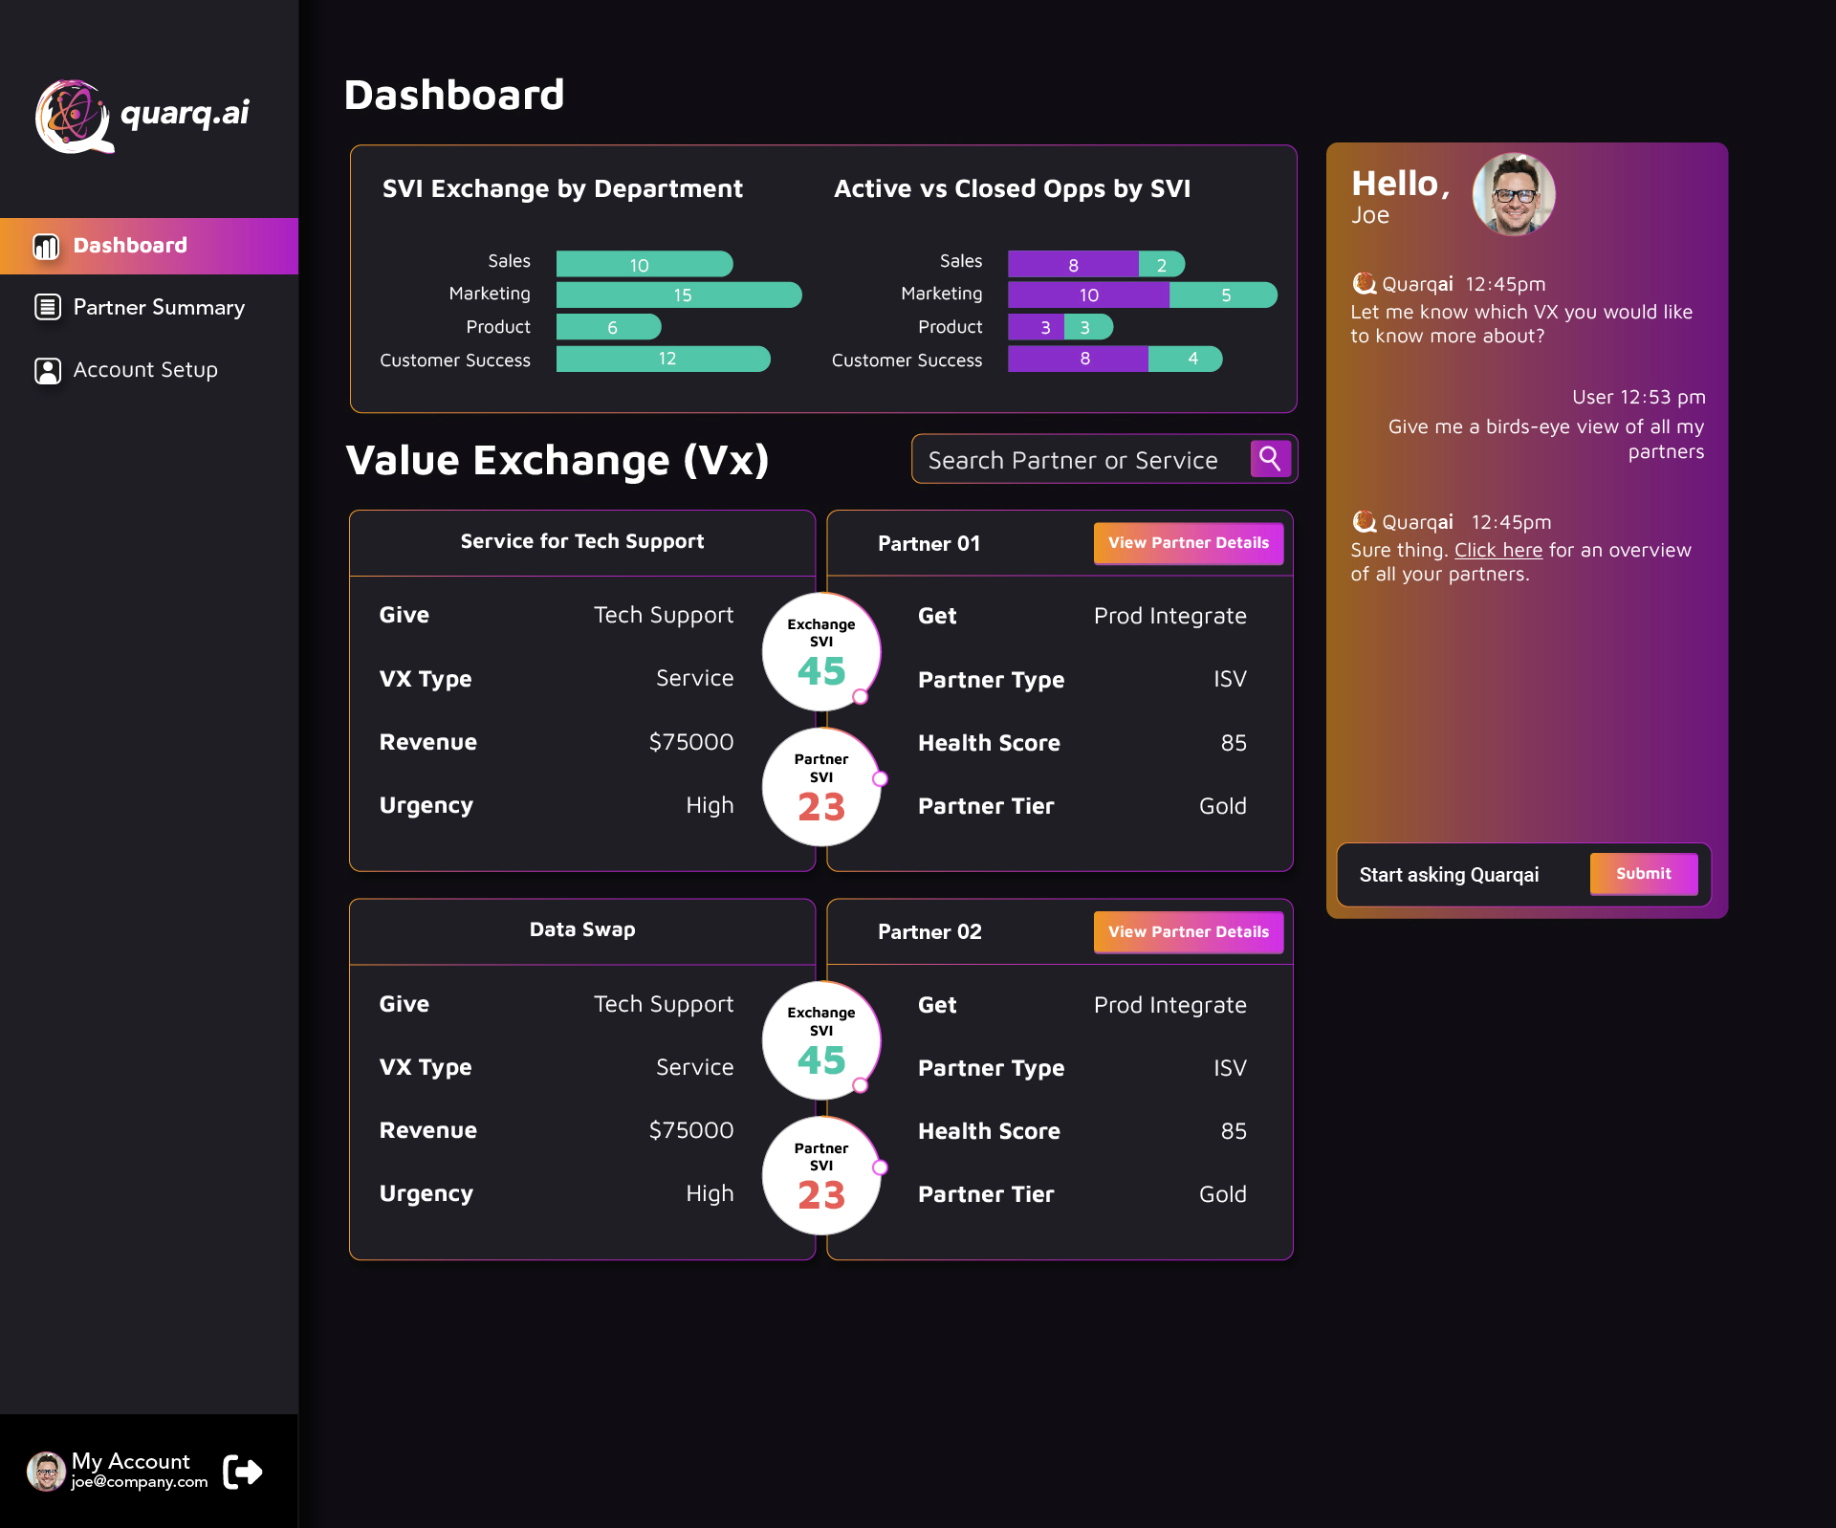This screenshot has width=1836, height=1528.
Task: Click the Partner SVI 23 badge on Data Swap card
Action: pos(820,1175)
